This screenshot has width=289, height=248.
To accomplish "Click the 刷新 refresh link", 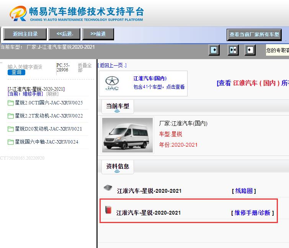I will (x=52, y=94).
